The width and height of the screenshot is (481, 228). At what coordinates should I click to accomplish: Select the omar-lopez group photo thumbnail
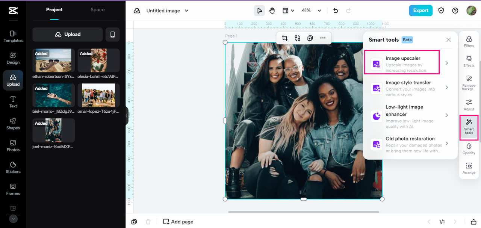coord(98,95)
